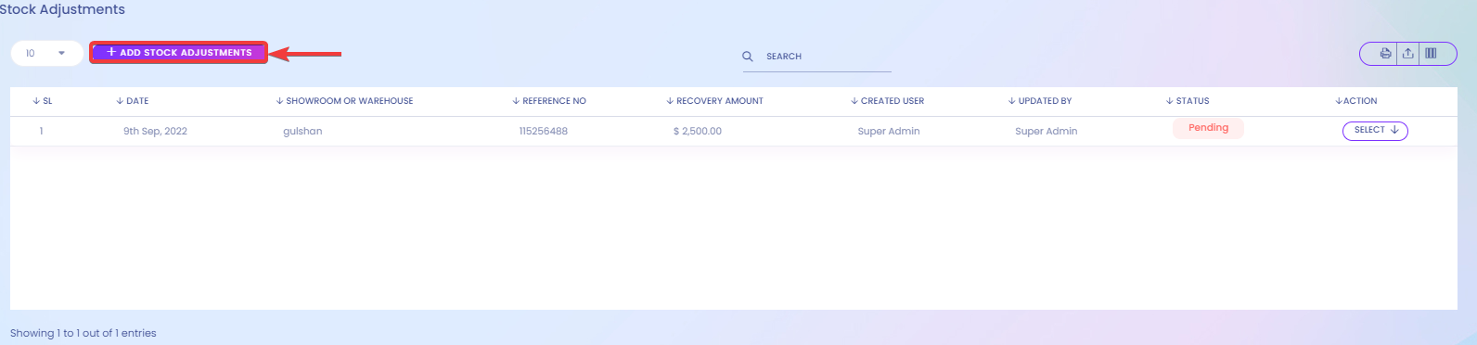
Task: Sort by Updated By column
Action: [x=1040, y=101]
